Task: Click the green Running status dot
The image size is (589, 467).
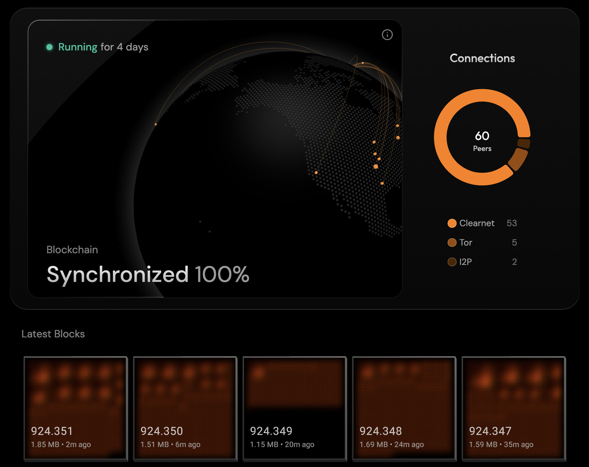Action: 49,47
